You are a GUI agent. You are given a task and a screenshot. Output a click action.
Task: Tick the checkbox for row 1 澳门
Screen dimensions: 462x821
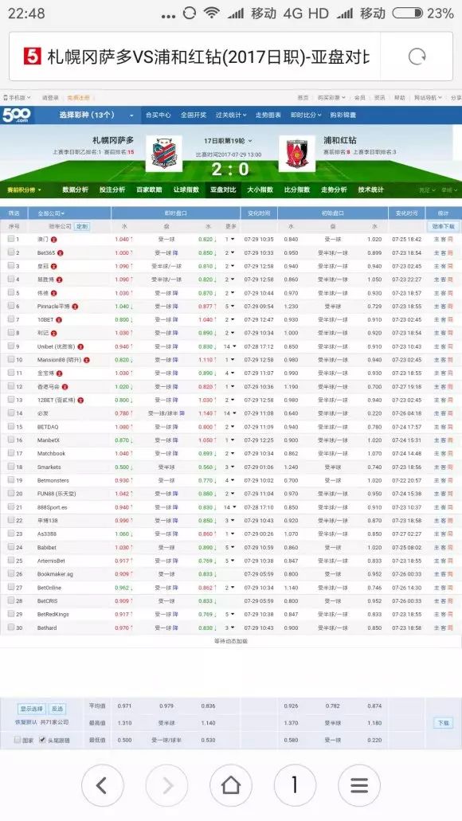click(x=11, y=239)
